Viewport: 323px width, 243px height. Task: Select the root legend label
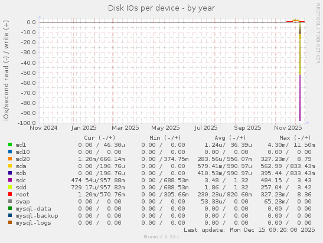[22, 195]
